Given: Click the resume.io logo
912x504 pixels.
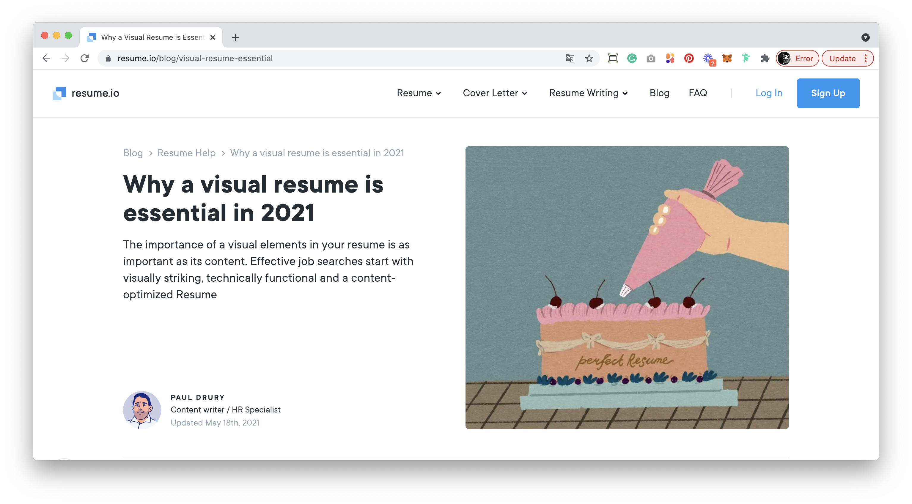Looking at the screenshot, I should tap(86, 93).
